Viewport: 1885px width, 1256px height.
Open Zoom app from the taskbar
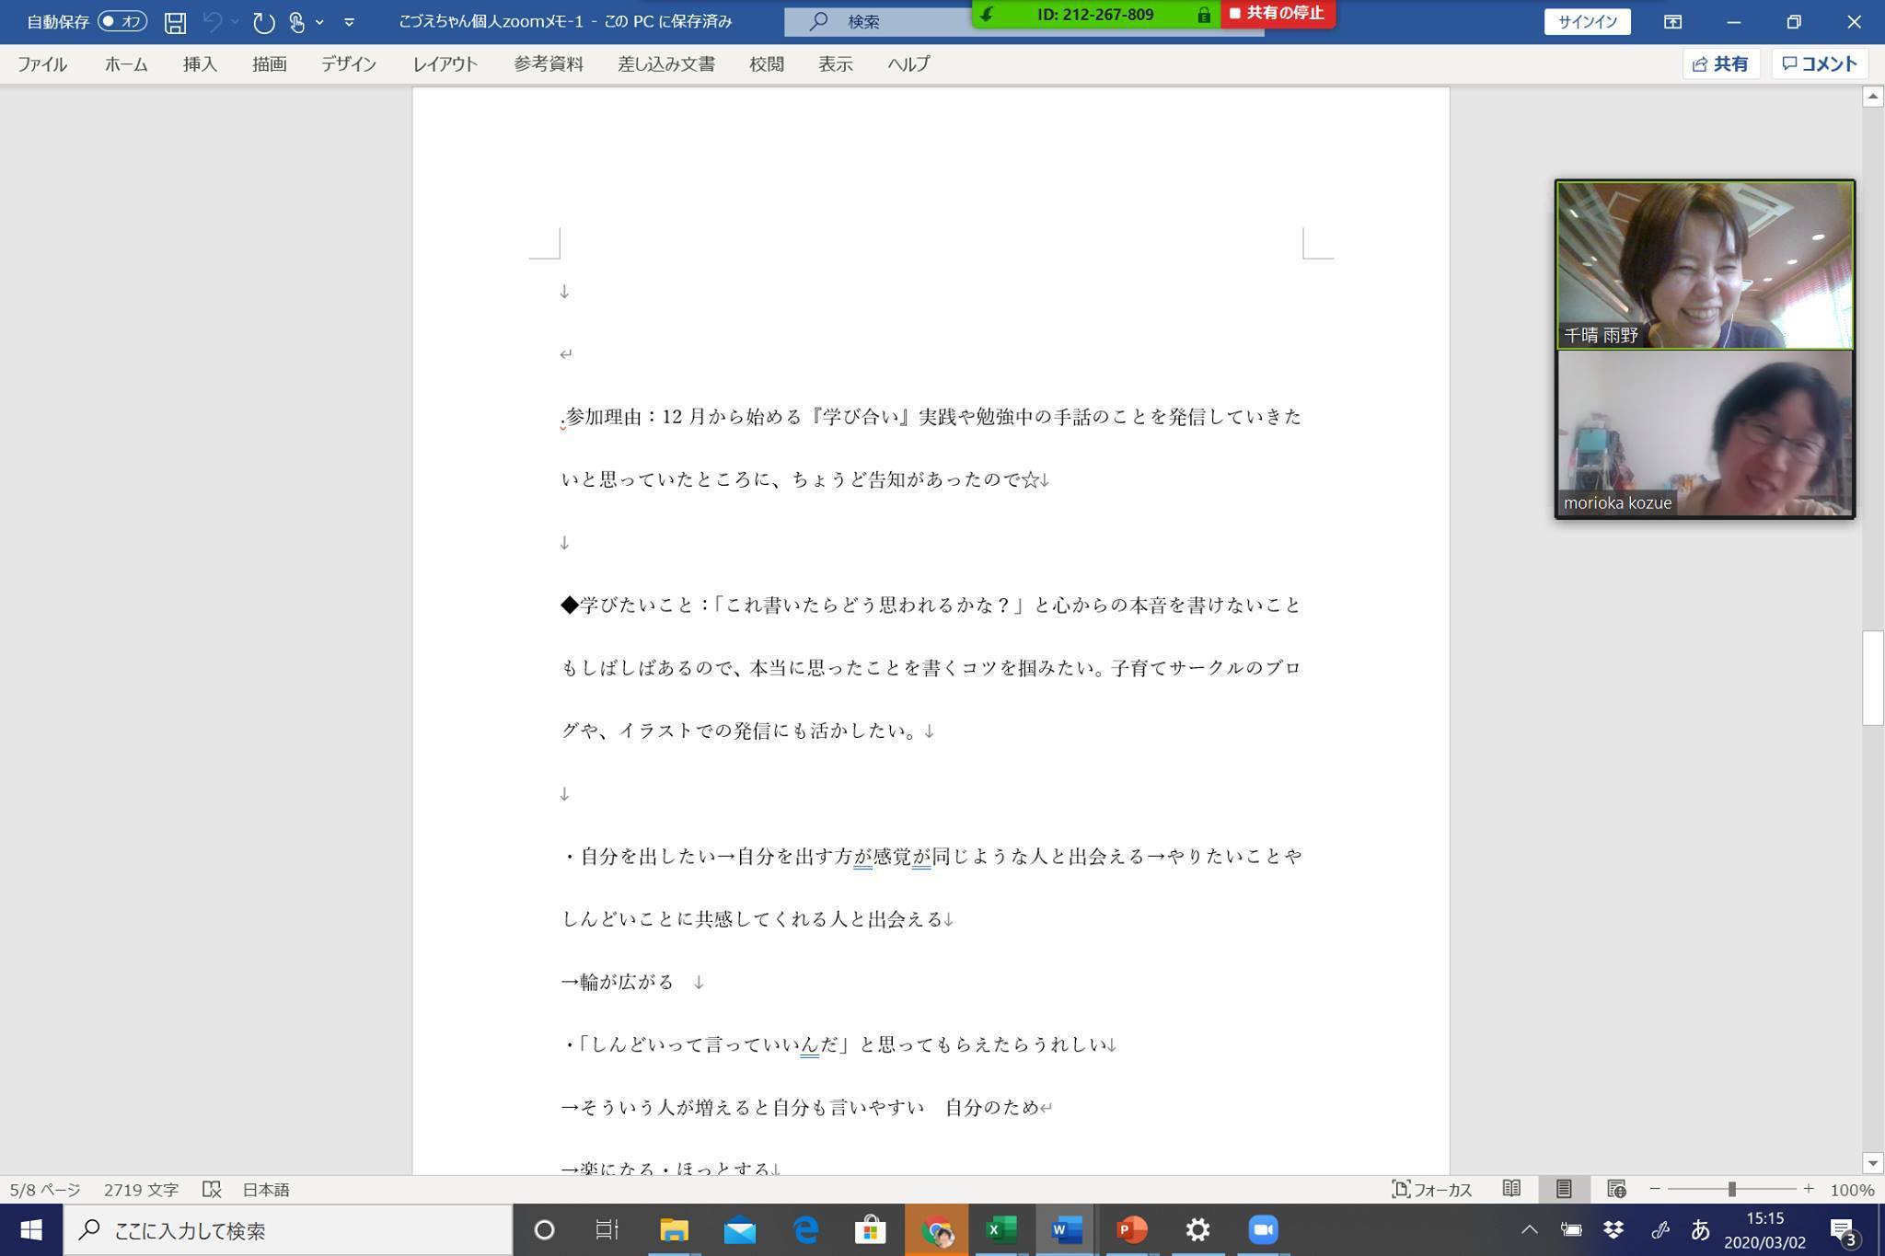coord(1263,1229)
